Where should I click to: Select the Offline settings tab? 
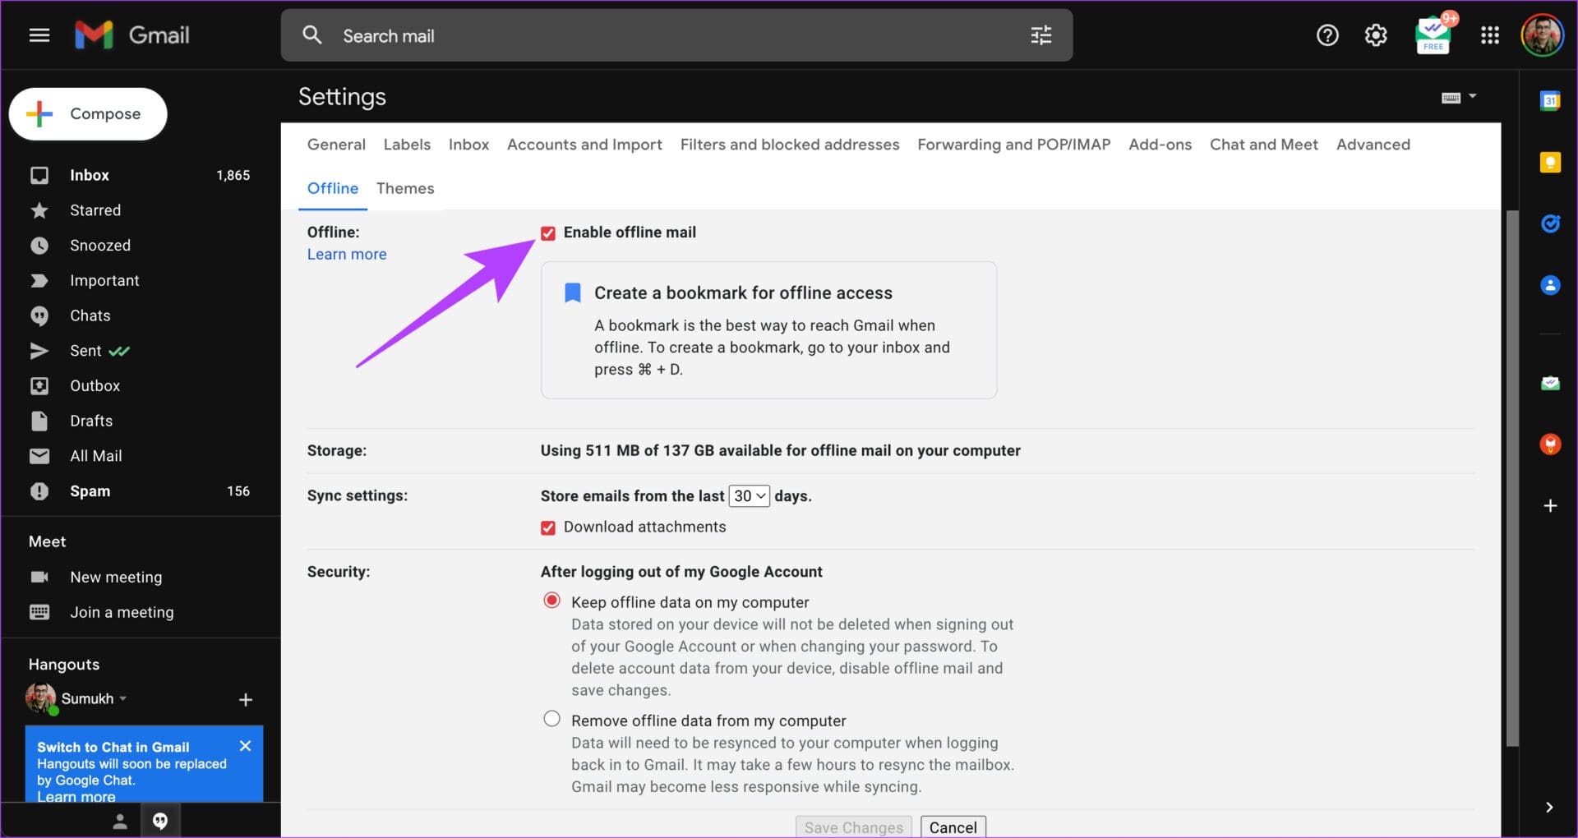point(333,188)
